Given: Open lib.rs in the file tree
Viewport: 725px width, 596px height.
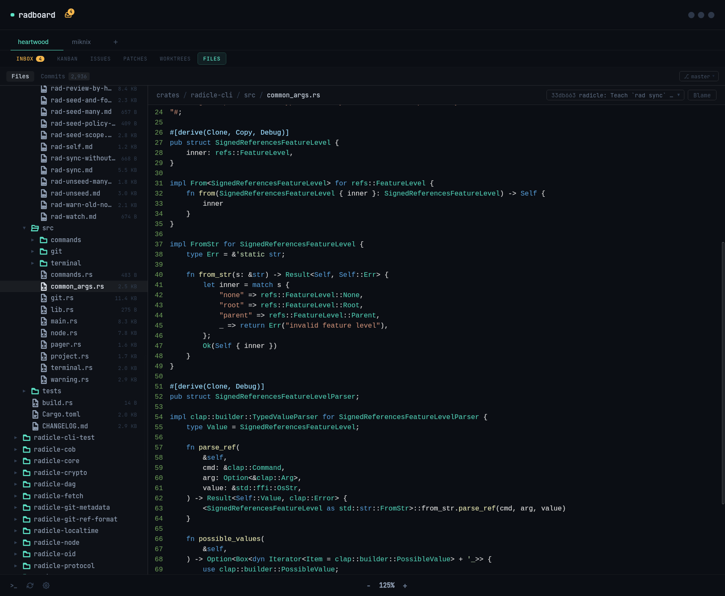Looking at the screenshot, I should point(74,310).
